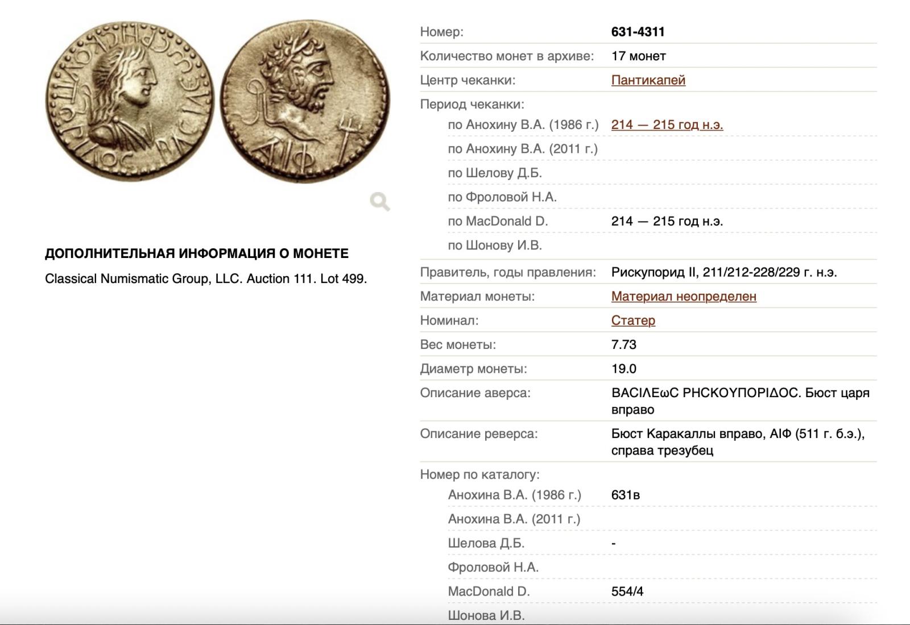Select ruler text Рискупорид II, 211/212-228/229

(724, 272)
